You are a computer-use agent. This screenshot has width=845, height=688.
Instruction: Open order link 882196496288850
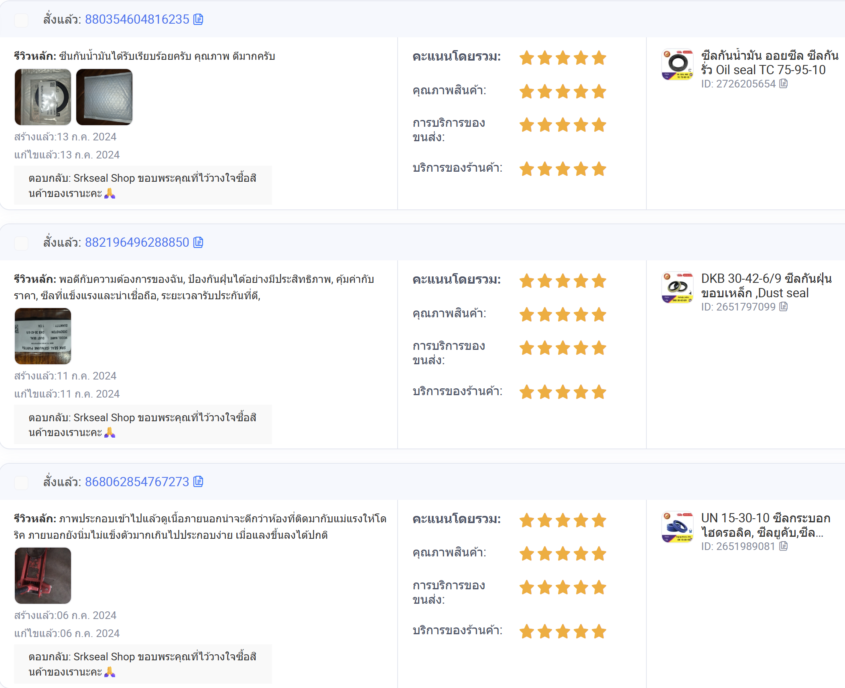[x=137, y=242]
